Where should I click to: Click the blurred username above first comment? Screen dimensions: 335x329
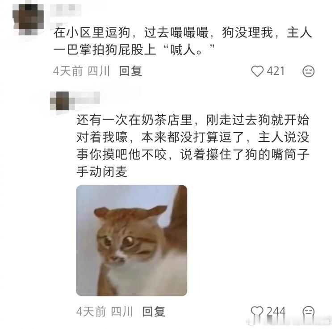pos(65,10)
